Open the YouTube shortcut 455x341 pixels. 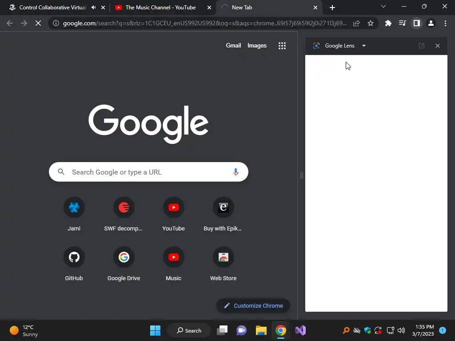click(x=174, y=214)
